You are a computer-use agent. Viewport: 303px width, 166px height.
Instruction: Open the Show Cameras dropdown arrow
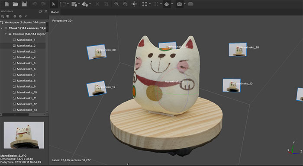185,4
